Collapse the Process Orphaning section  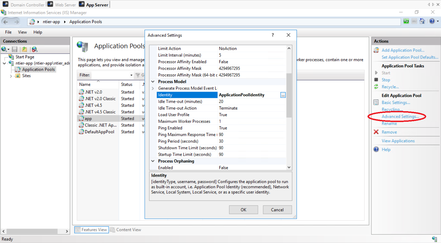coord(153,161)
